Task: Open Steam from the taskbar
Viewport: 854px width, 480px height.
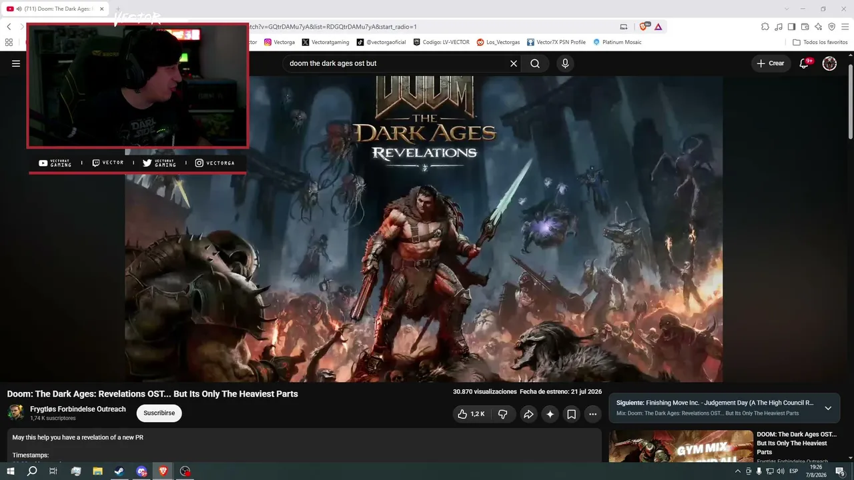Action: coord(119,471)
